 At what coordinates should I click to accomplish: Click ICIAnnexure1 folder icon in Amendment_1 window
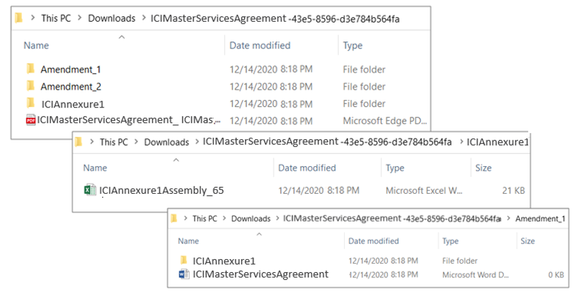184,260
